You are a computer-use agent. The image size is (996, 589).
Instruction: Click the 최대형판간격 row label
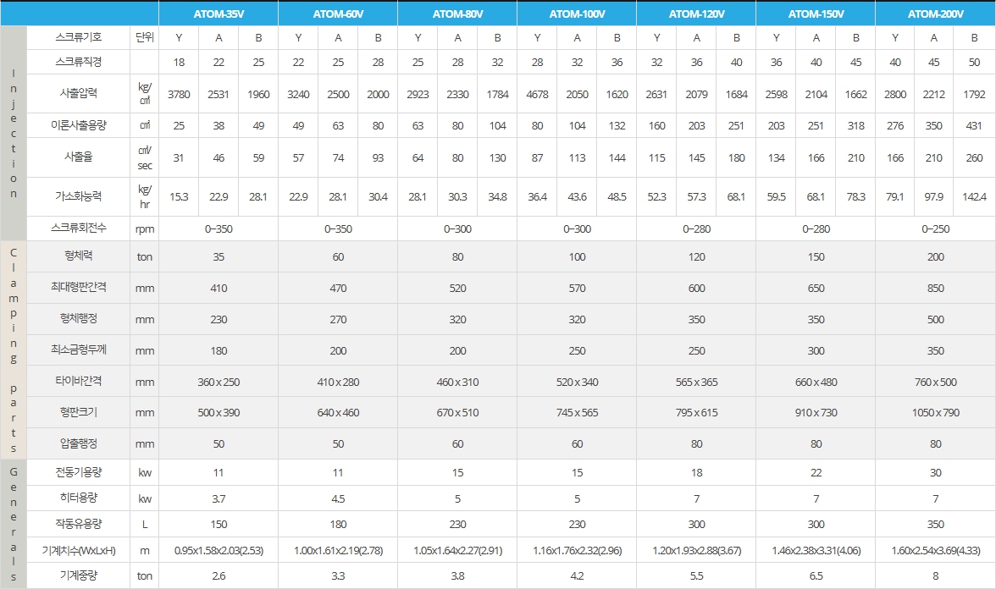point(79,288)
